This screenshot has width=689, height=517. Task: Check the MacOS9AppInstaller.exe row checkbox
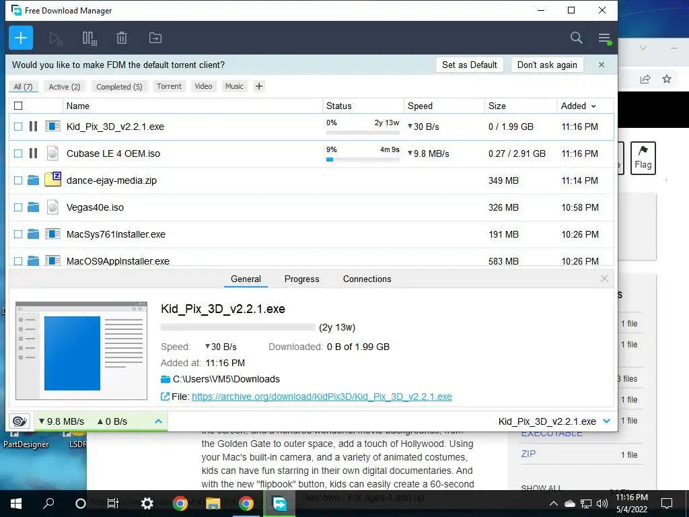pyautogui.click(x=18, y=261)
